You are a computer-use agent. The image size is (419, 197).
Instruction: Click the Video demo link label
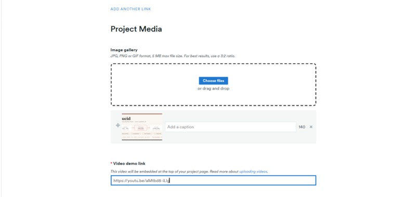coord(129,163)
